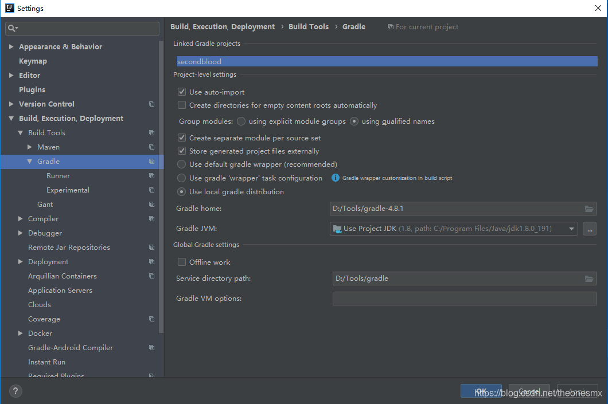
Task: Click the project-level icon beside Build Tools
Action: coord(151,133)
